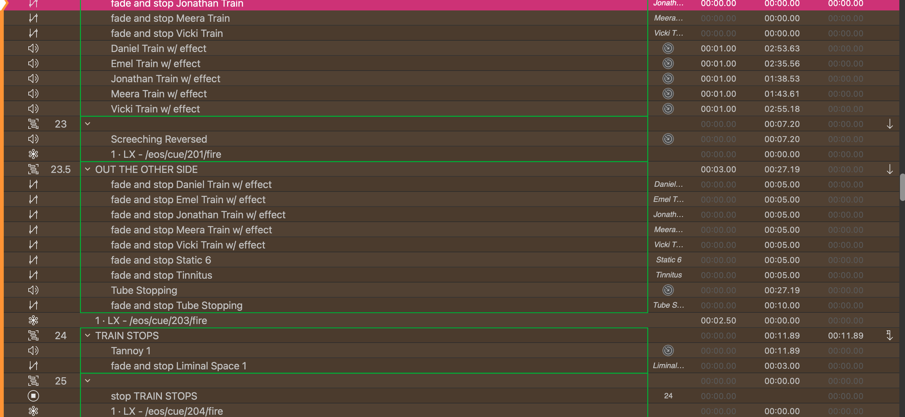Click cue number 24

[61, 336]
